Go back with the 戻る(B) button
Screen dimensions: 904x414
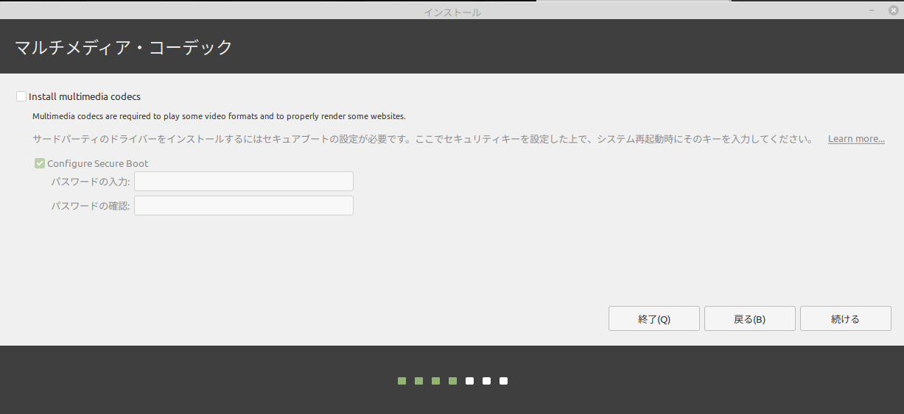click(x=750, y=319)
